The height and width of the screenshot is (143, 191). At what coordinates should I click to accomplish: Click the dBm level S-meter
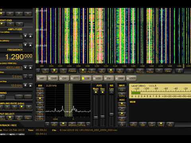pos(160,91)
